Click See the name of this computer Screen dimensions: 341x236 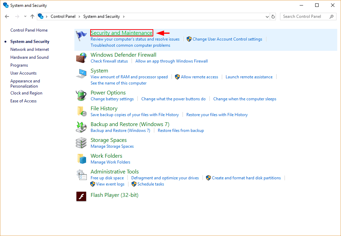[x=118, y=83]
